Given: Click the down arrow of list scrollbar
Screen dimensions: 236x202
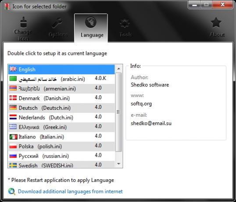Looking at the screenshot, I should [118, 164].
